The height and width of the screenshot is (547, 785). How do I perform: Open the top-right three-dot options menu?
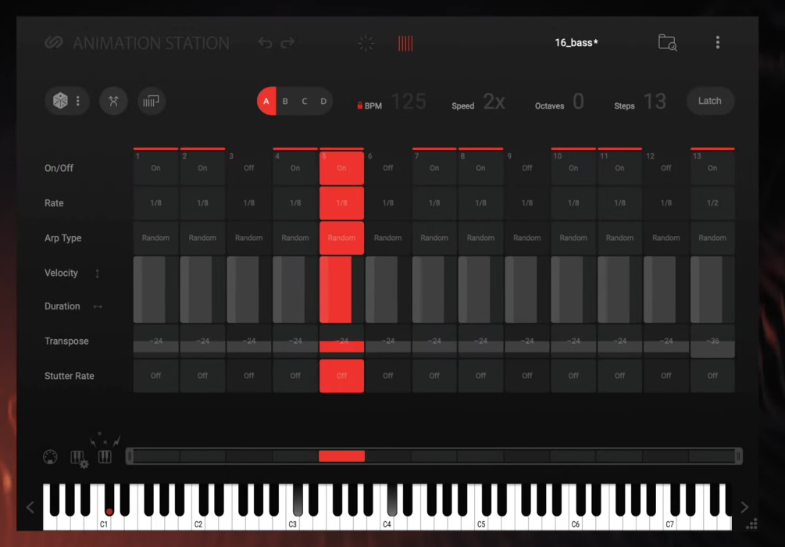718,41
